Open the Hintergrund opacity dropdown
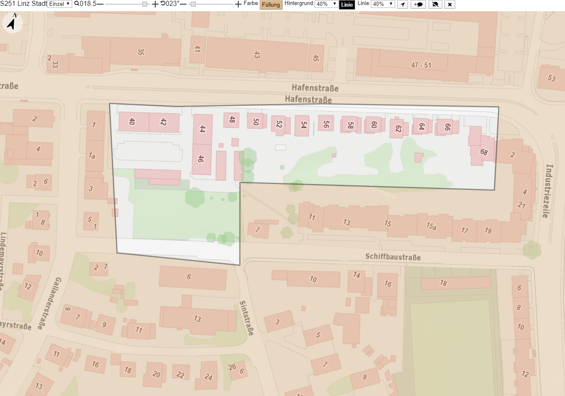Image resolution: width=565 pixels, height=396 pixels. point(326,4)
